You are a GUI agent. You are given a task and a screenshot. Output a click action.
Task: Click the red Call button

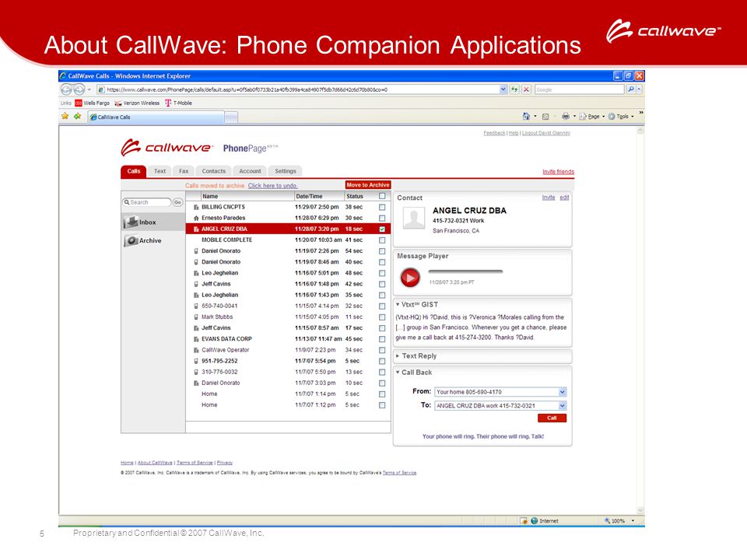pyautogui.click(x=552, y=418)
